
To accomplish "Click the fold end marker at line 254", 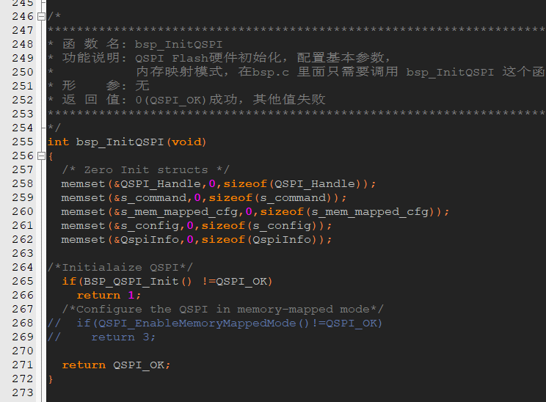I will 43,128.
